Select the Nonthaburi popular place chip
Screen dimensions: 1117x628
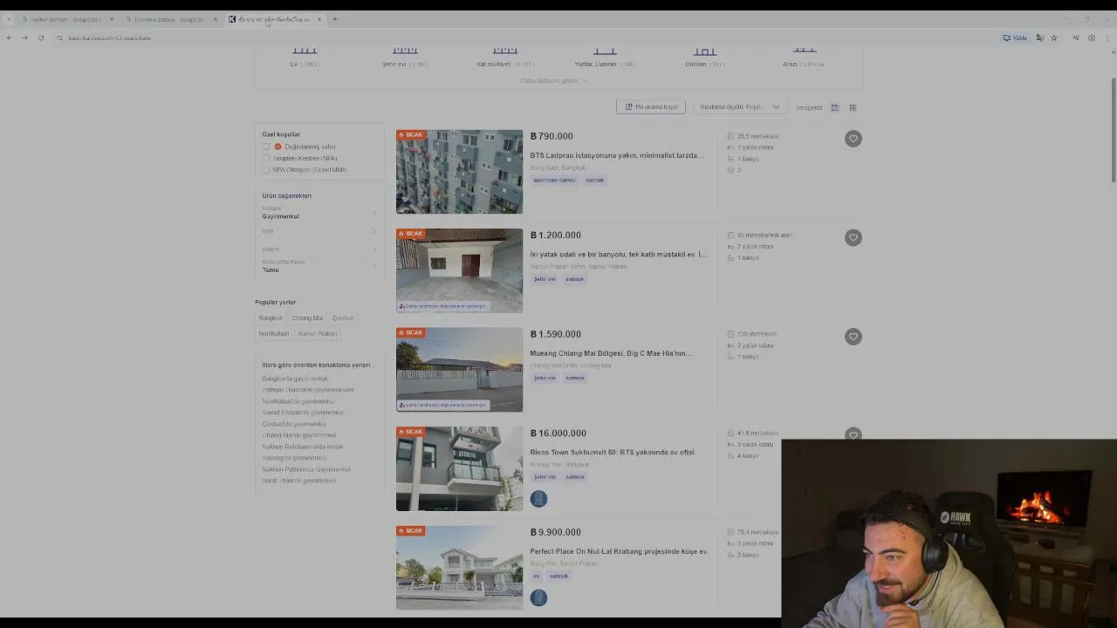click(273, 333)
